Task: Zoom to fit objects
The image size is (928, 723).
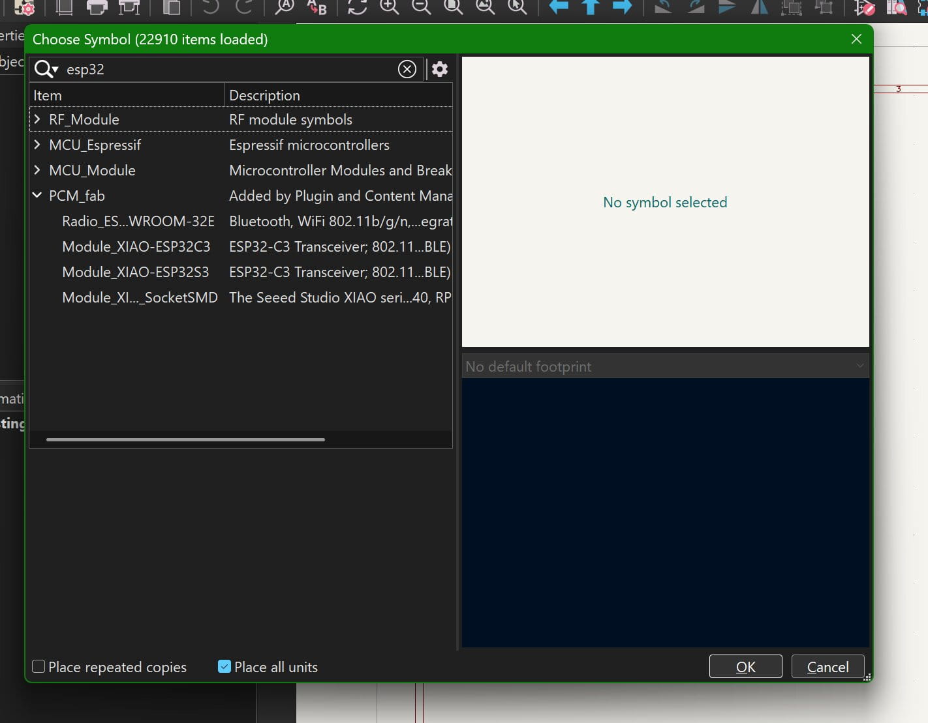Action: [x=486, y=7]
